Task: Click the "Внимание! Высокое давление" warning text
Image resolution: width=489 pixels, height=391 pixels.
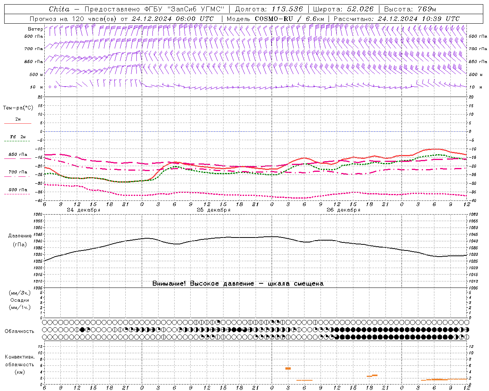Action: [203, 284]
